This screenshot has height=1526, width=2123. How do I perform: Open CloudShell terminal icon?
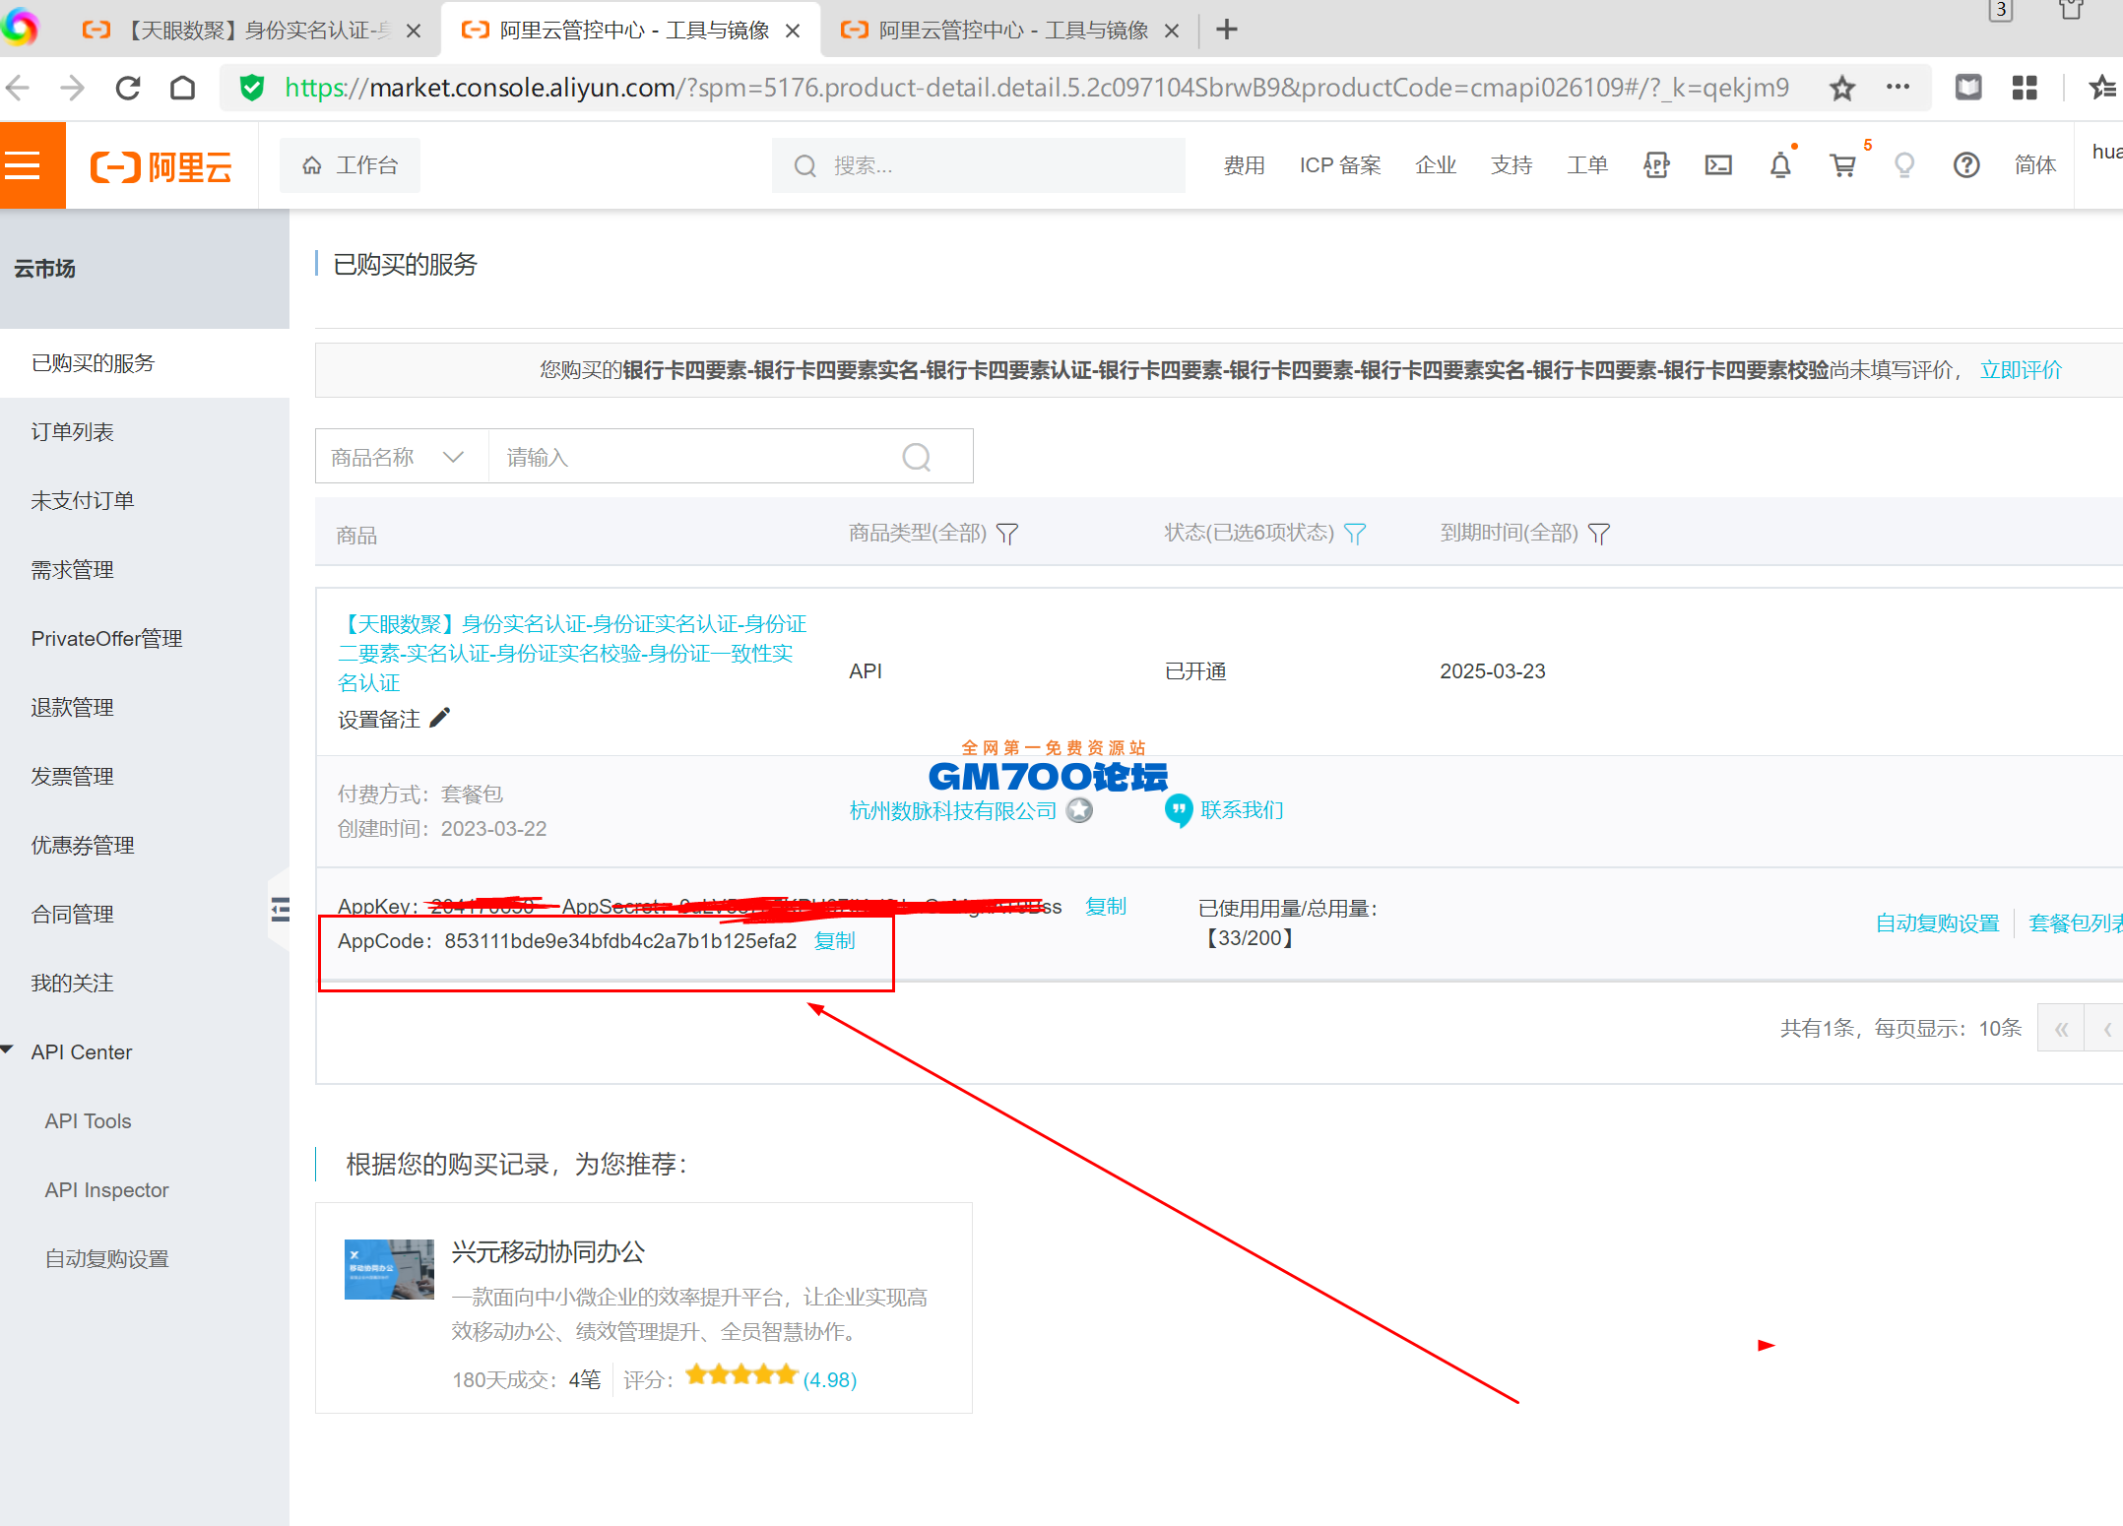click(x=1717, y=164)
